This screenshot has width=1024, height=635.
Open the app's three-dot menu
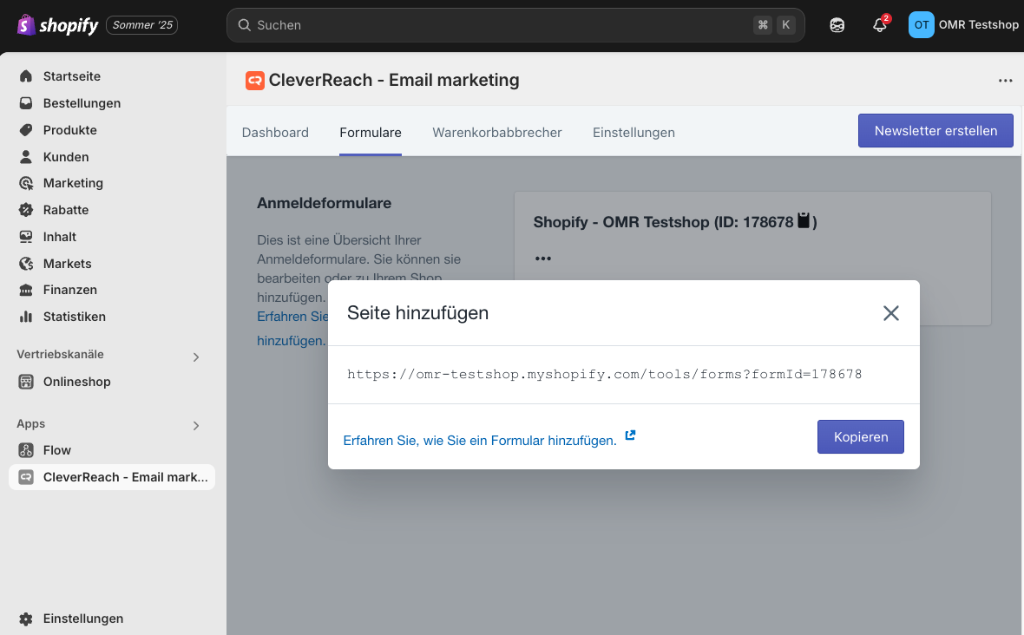tap(1005, 81)
